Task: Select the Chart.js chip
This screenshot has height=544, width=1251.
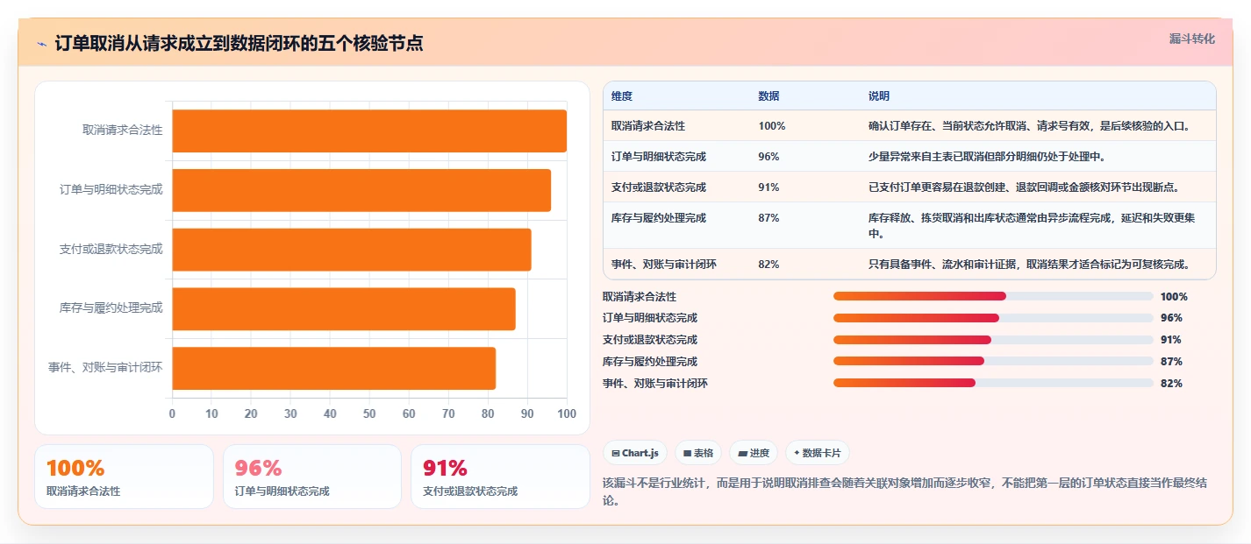Action: tap(635, 453)
